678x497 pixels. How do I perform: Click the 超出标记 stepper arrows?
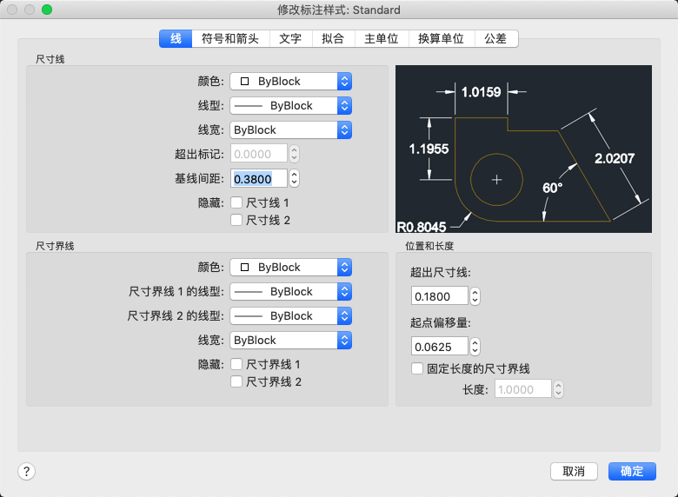pyautogui.click(x=295, y=154)
